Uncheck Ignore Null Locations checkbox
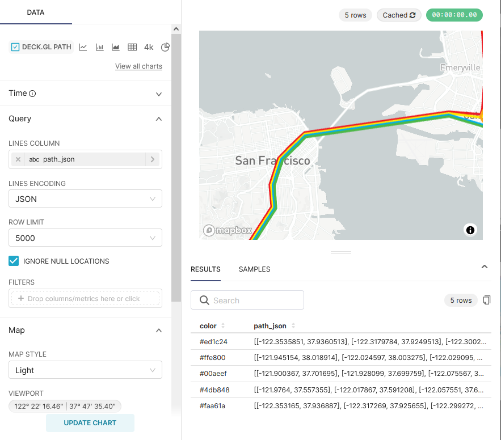 14,261
